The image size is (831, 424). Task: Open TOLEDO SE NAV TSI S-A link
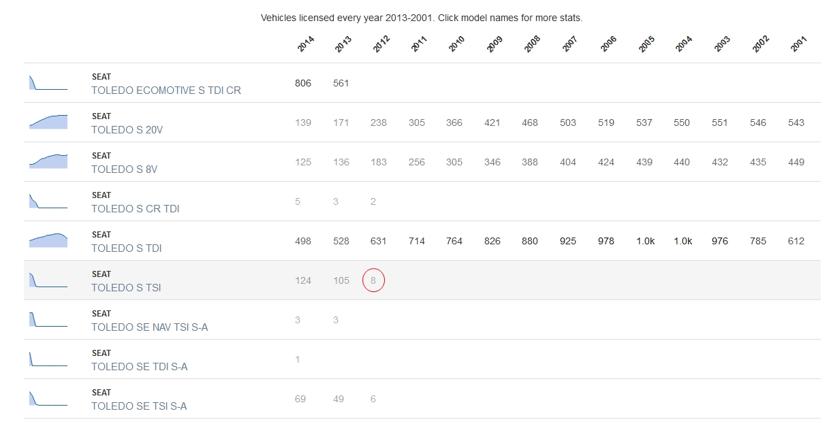point(150,327)
